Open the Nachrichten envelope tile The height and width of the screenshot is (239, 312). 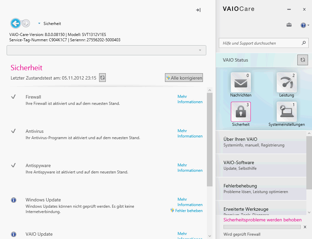click(x=241, y=83)
